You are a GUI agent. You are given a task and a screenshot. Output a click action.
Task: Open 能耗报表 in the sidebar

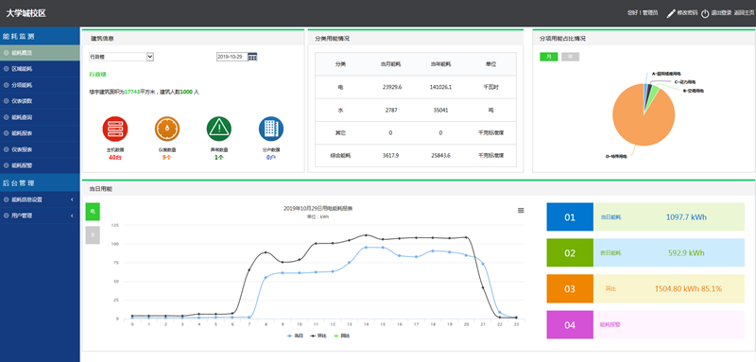[40, 133]
